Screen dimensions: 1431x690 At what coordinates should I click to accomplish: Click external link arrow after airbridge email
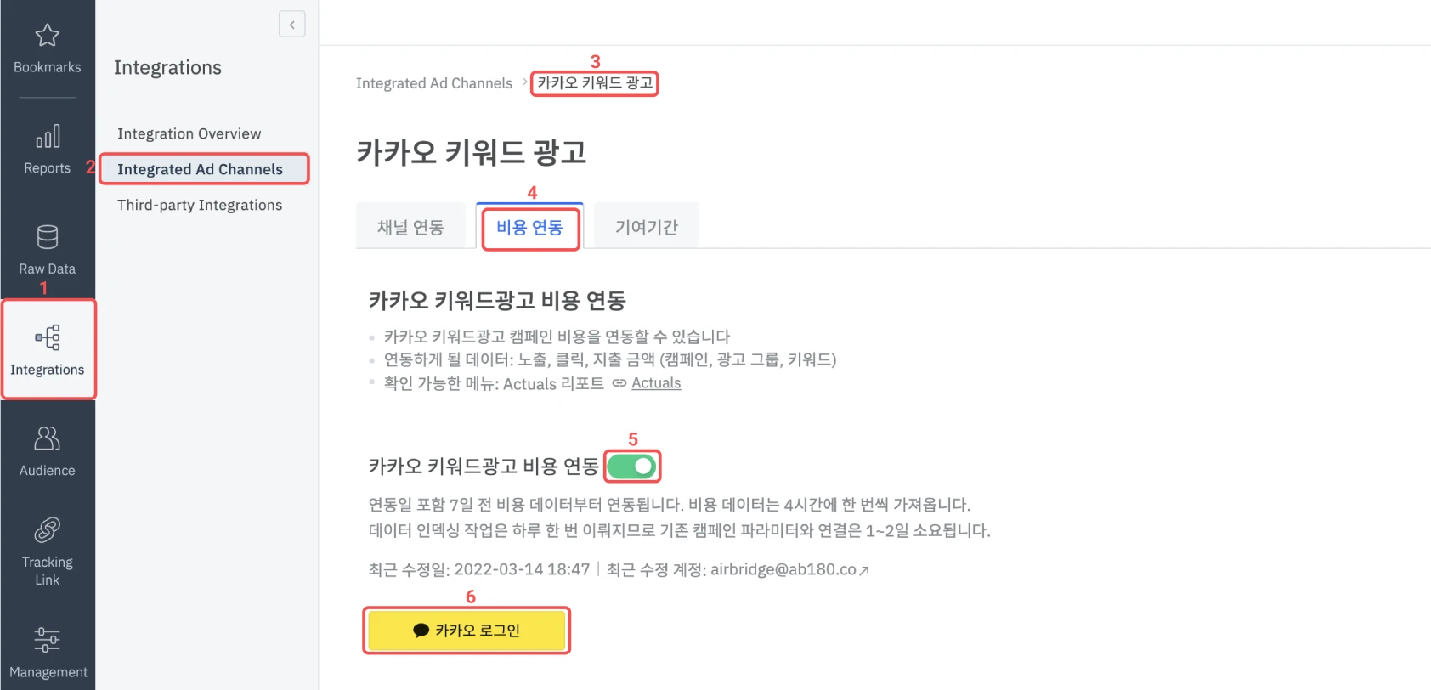coord(864,571)
